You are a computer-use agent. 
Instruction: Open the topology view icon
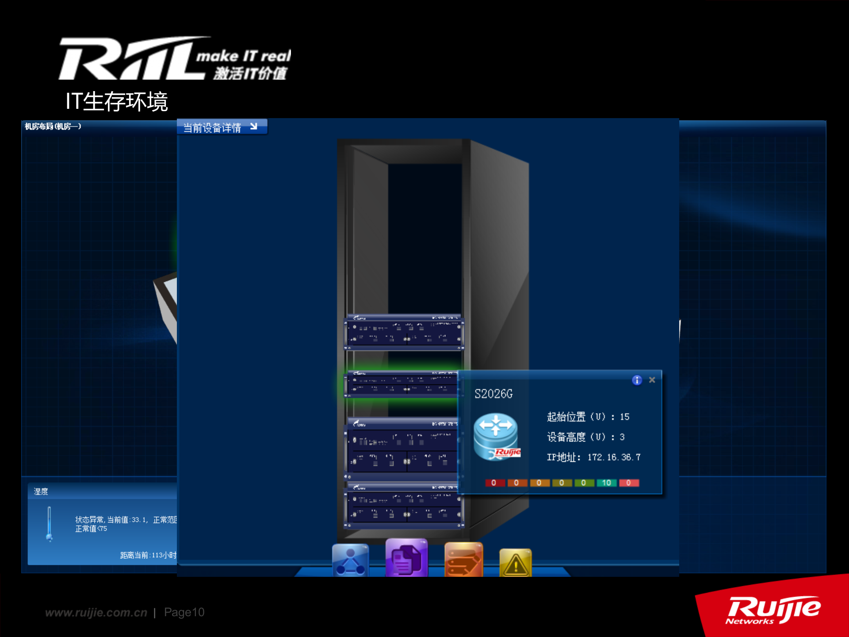(x=349, y=560)
